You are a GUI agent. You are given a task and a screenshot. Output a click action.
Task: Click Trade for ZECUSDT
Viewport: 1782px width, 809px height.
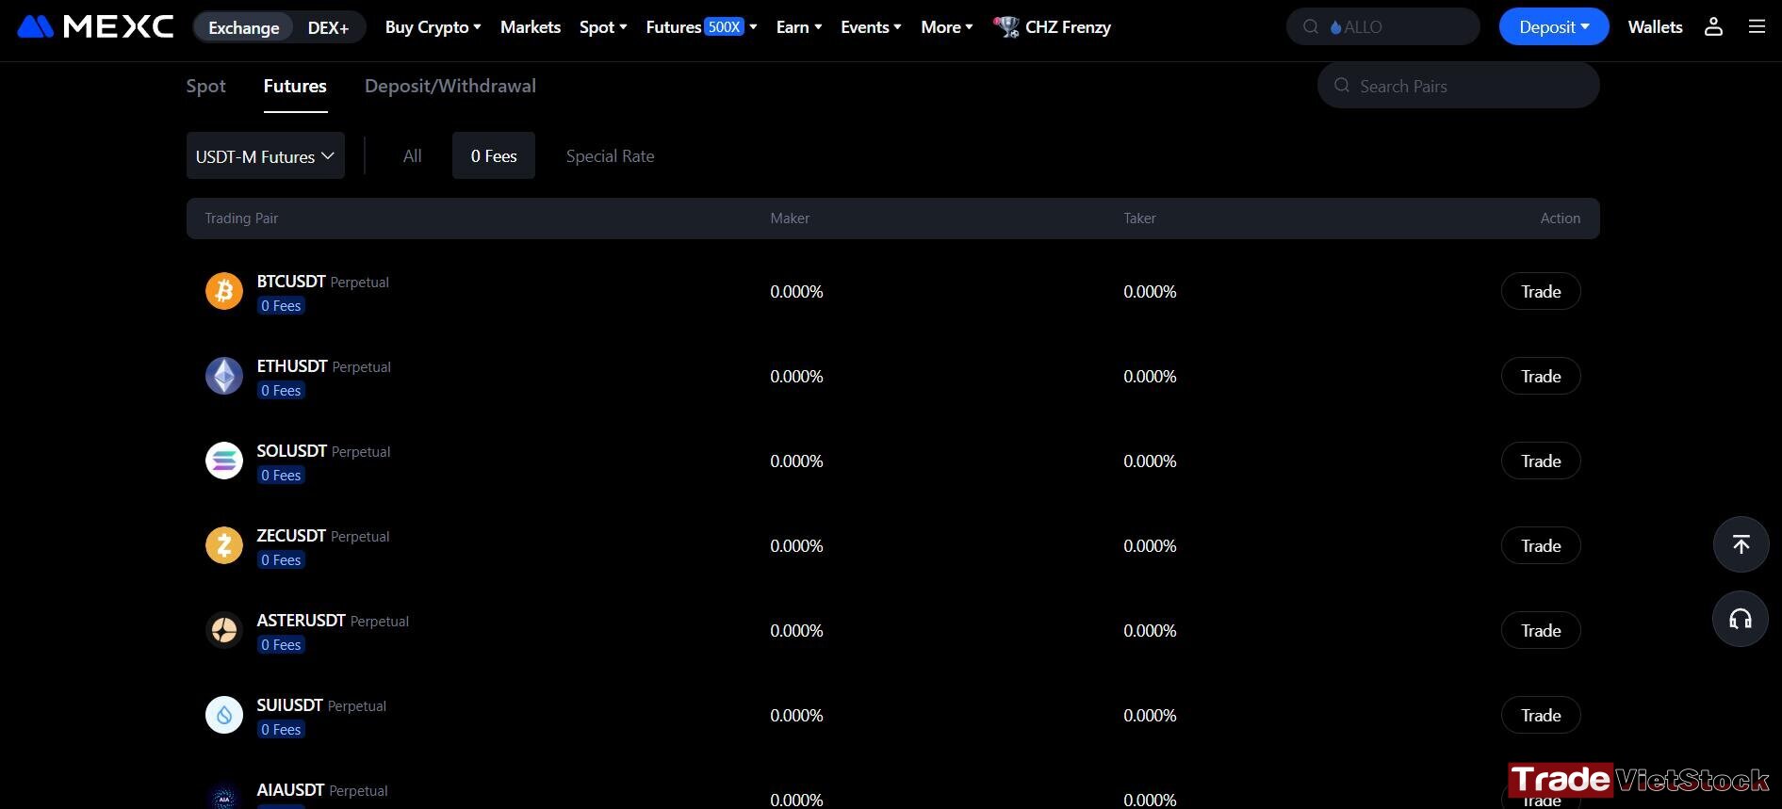pos(1541,545)
